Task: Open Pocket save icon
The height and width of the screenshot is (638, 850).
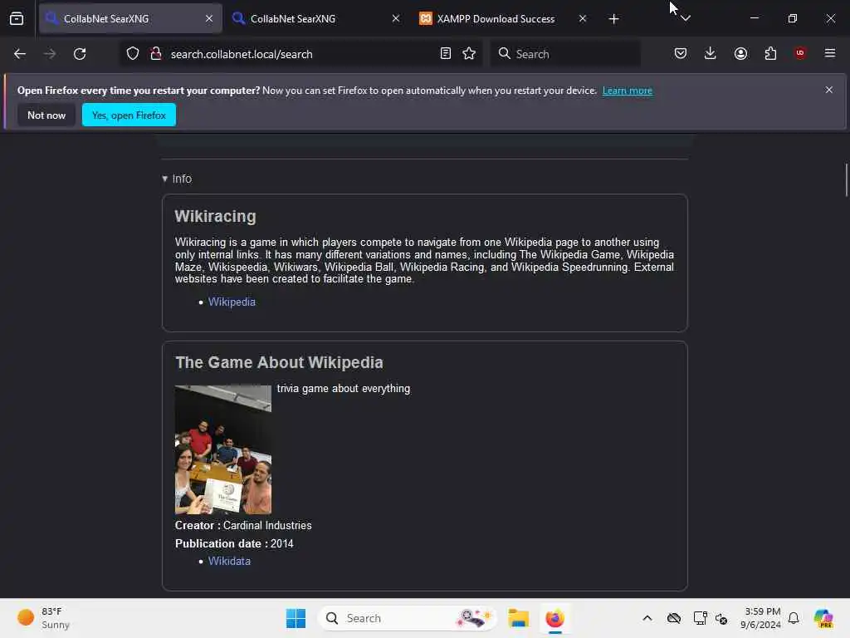Action: 681,53
